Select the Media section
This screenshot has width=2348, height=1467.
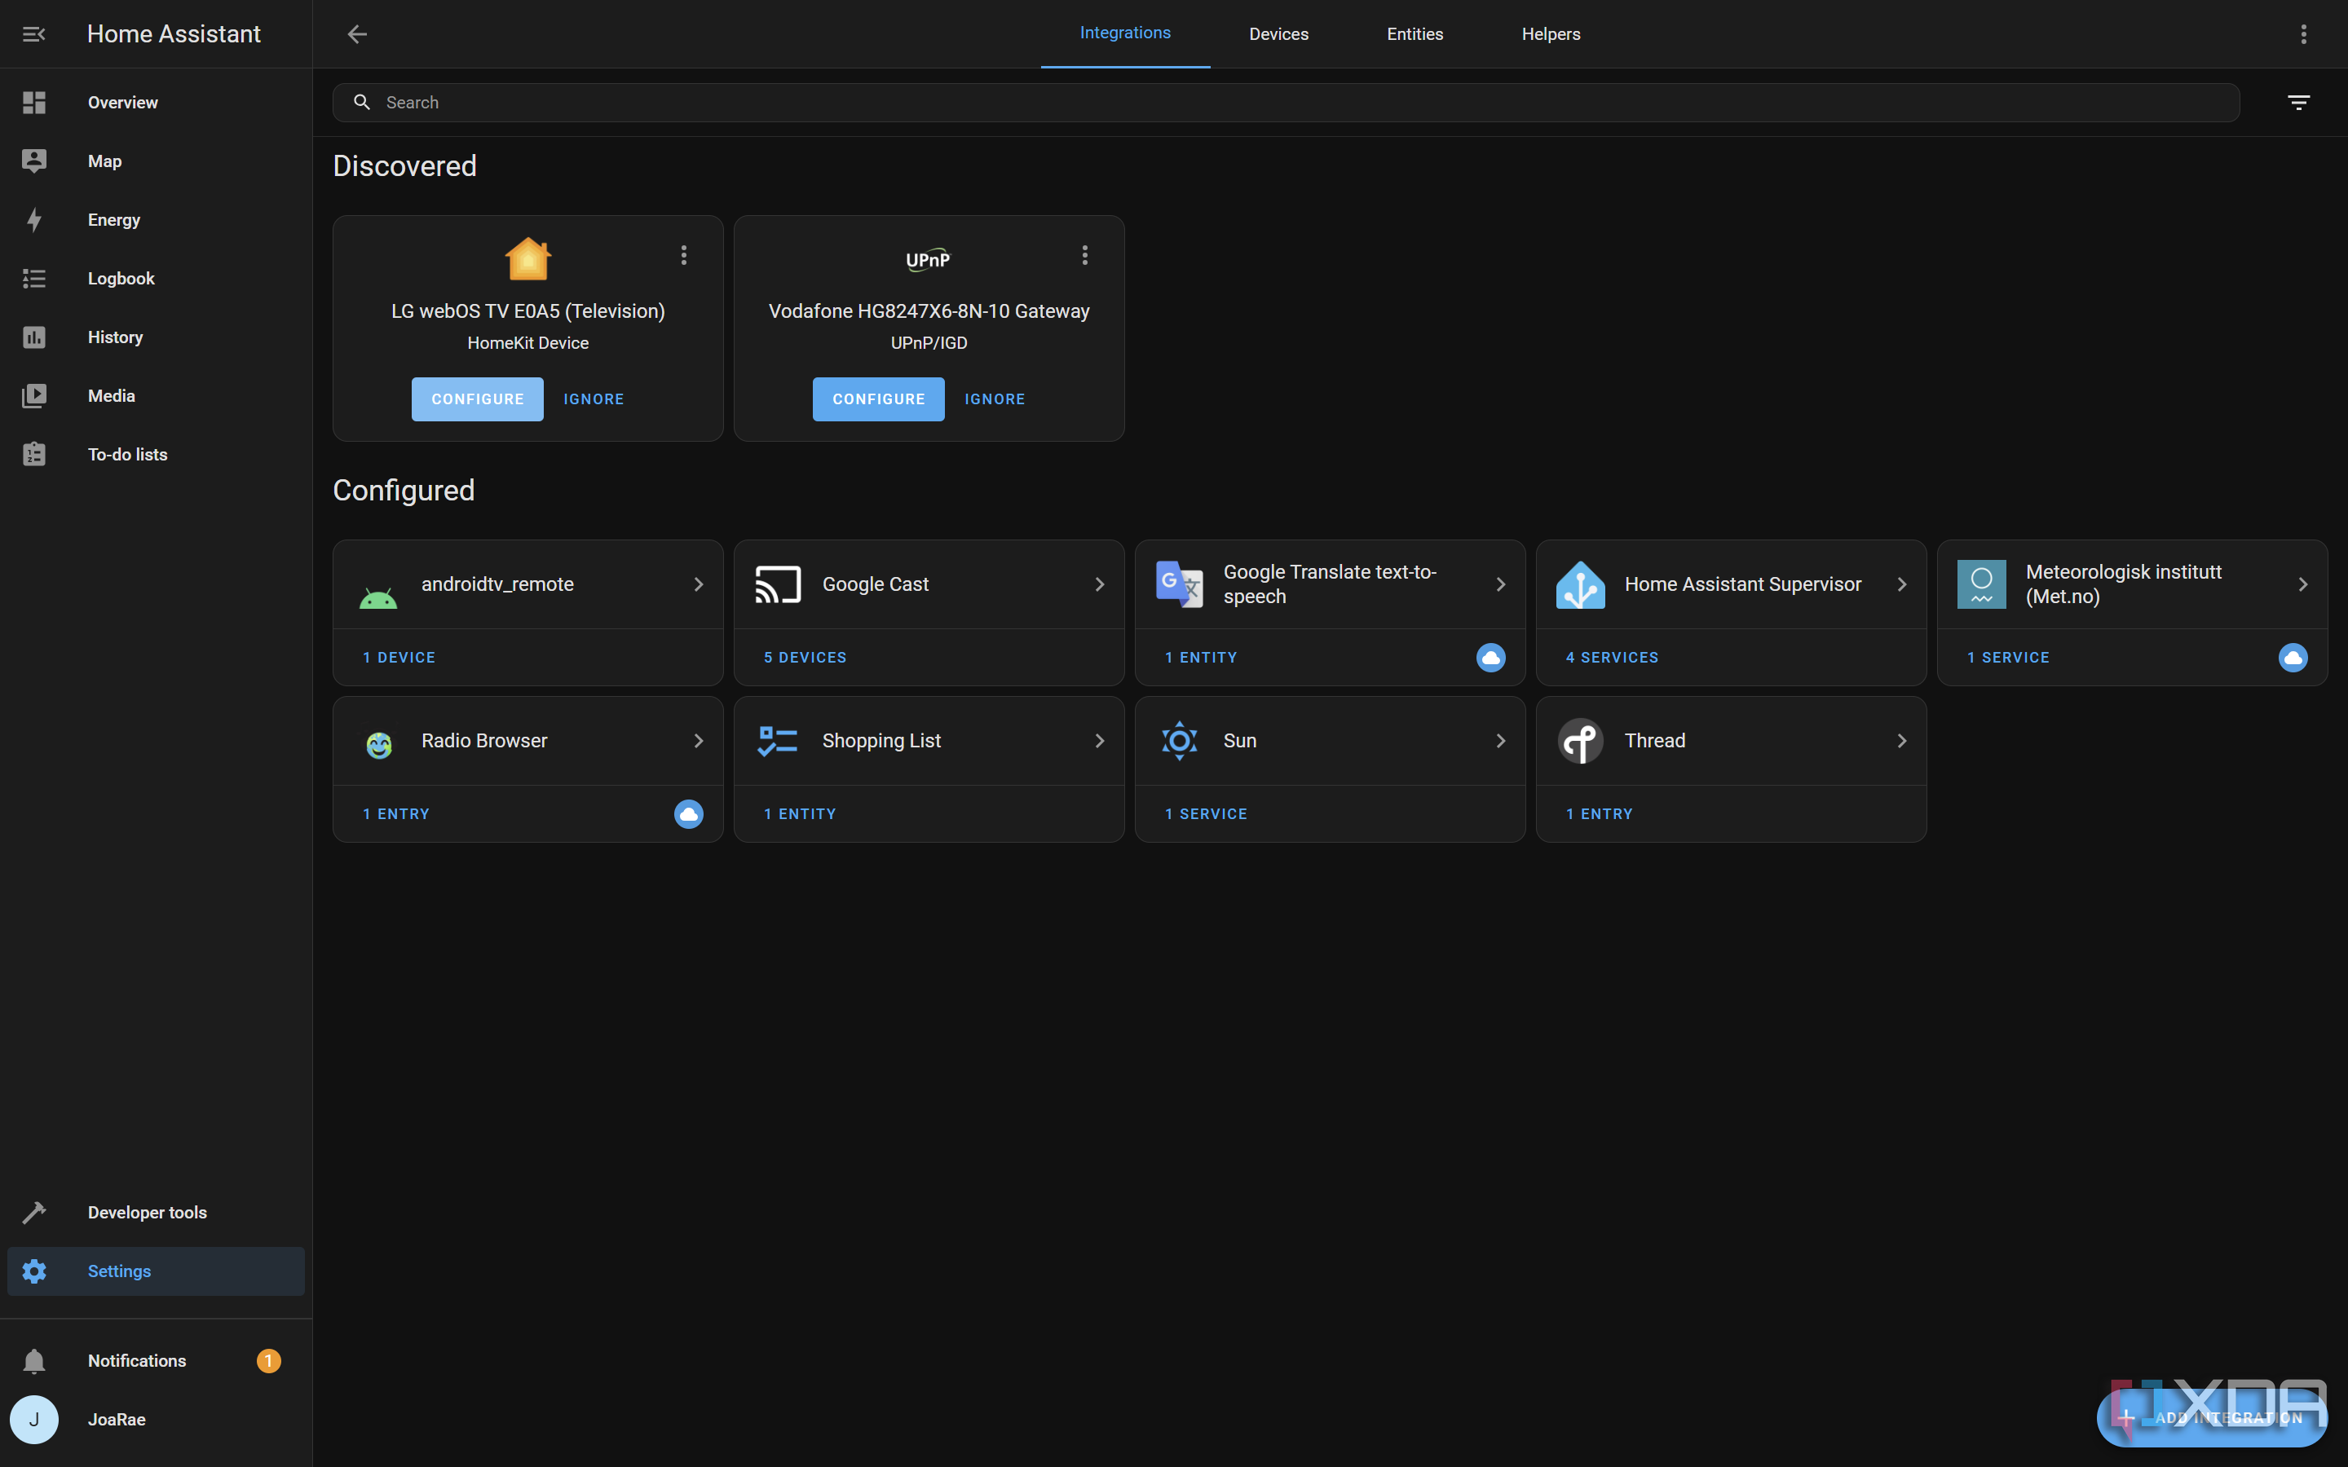(110, 394)
